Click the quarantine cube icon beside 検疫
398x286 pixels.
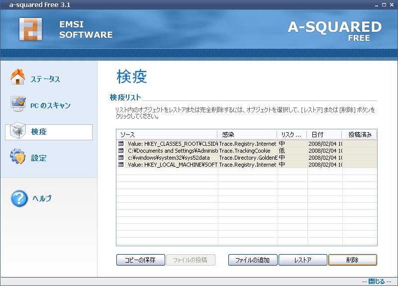coord(18,130)
